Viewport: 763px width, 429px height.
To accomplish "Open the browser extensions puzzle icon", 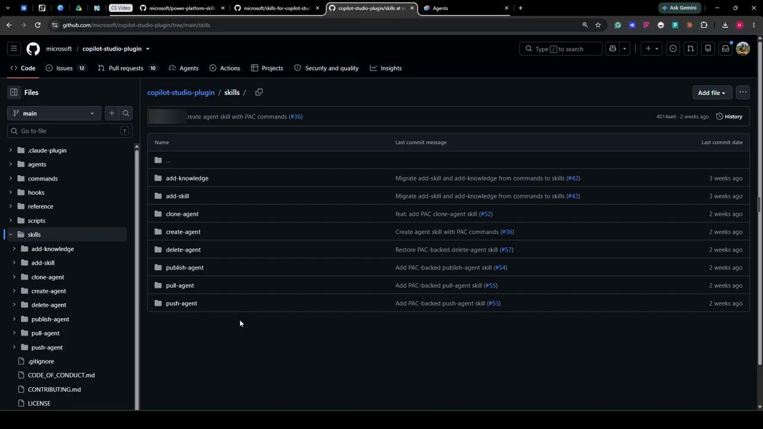I will (704, 25).
